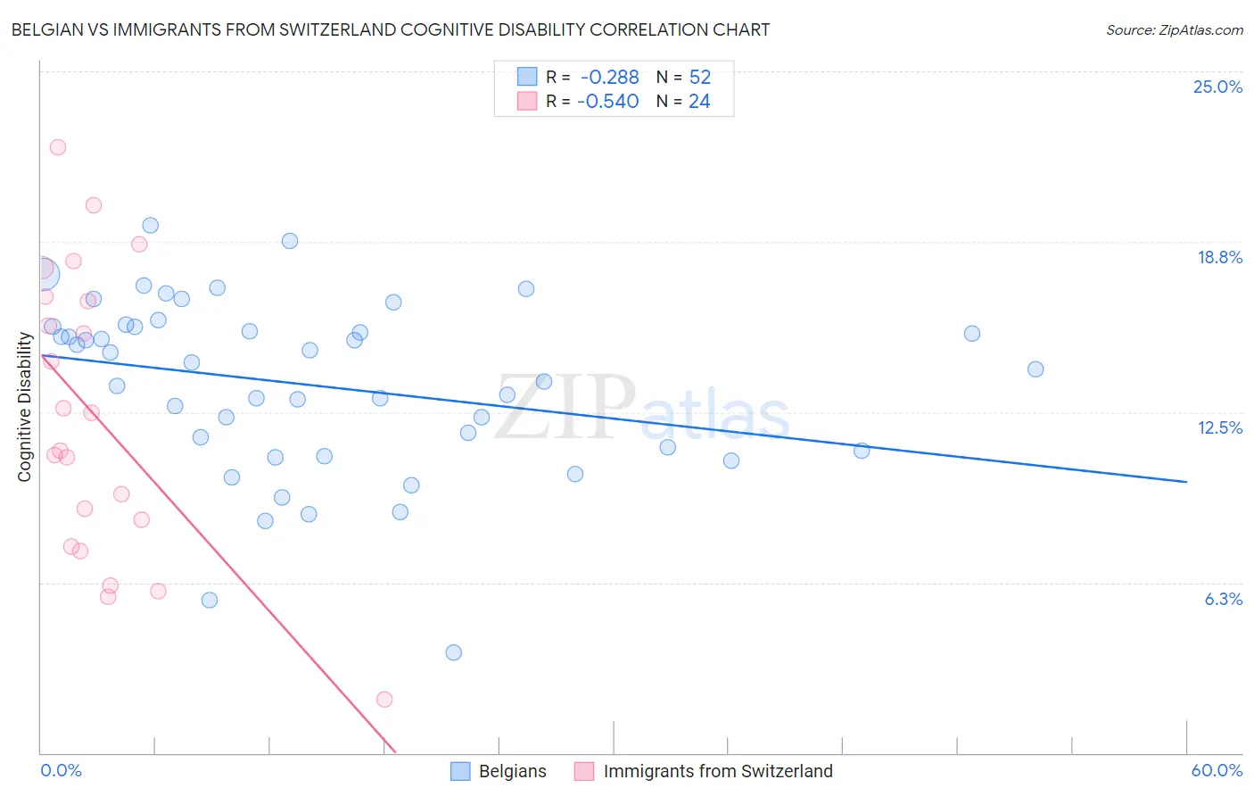Image resolution: width=1254 pixels, height=796 pixels.
Task: Click the pink R = -0.540 swatch
Action: coord(527,101)
